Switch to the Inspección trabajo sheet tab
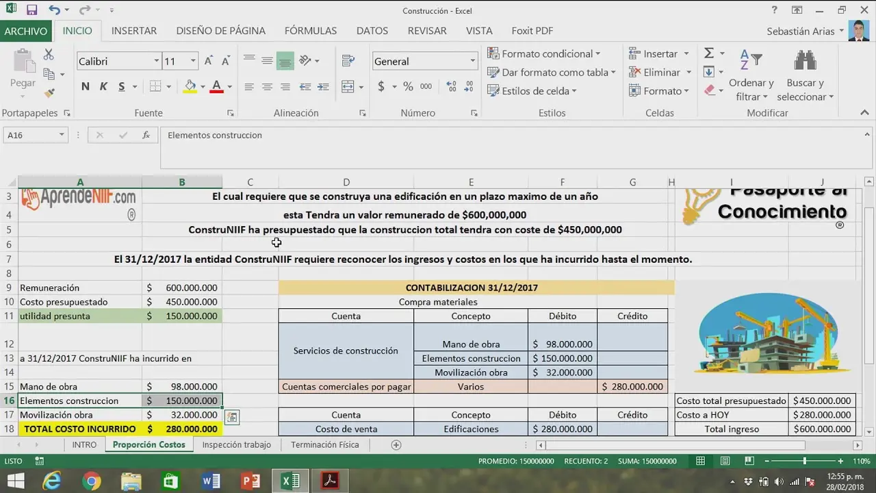 point(236,444)
